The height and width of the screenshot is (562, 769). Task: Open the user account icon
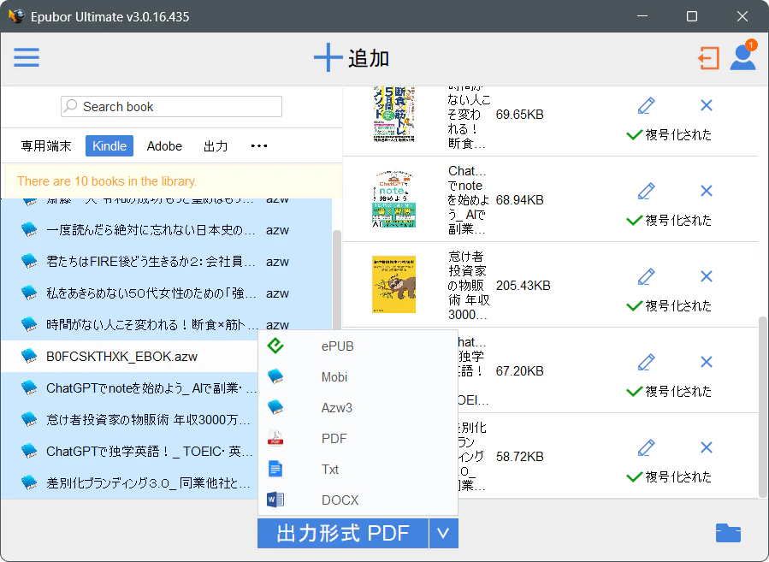pos(743,56)
